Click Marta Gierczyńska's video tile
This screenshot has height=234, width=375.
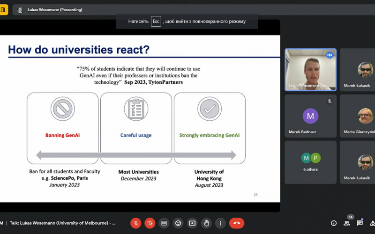(358, 116)
